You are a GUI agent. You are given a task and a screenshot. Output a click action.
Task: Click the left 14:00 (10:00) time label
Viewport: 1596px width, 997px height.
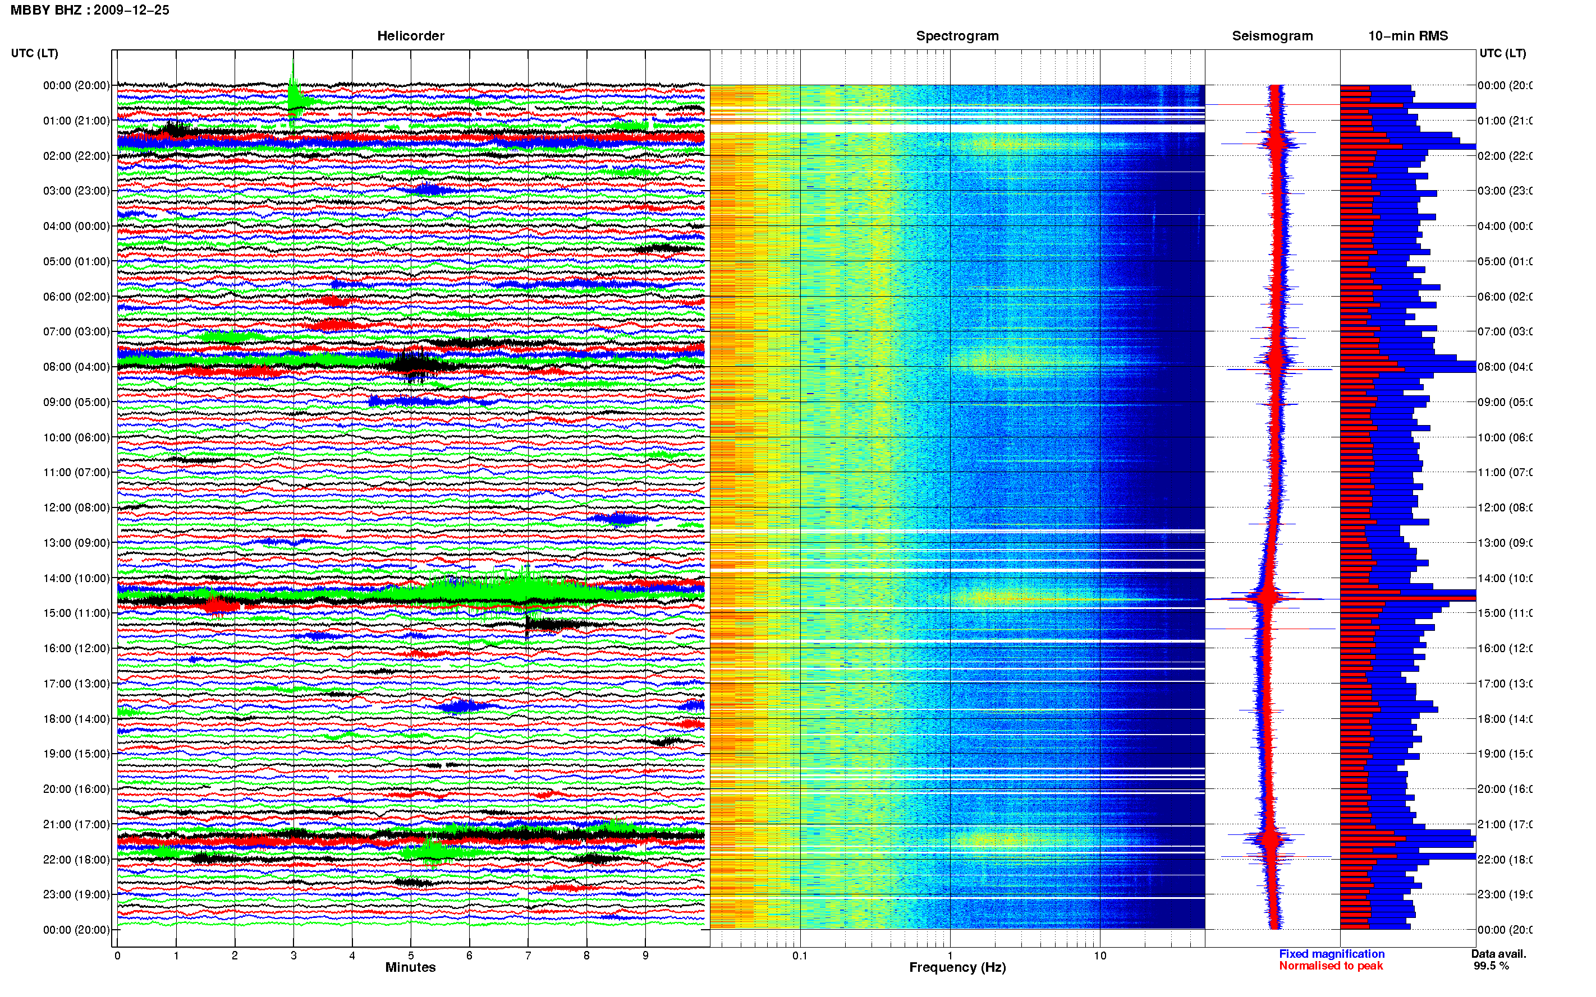click(x=76, y=578)
